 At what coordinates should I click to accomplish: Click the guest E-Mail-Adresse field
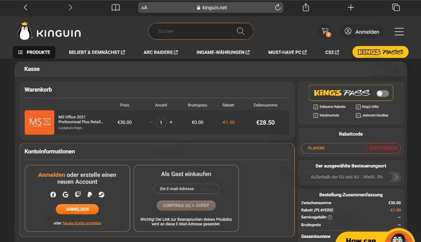(x=186, y=189)
